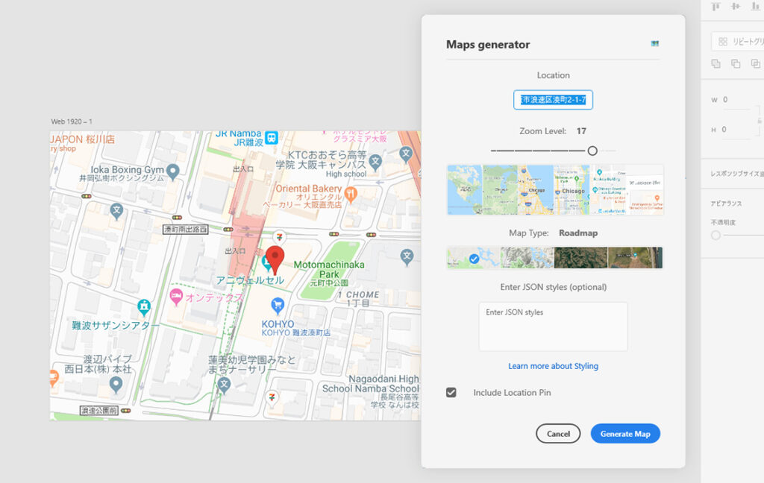Click the KOHYO shopping cart pin
This screenshot has height=483, width=764.
point(278,306)
